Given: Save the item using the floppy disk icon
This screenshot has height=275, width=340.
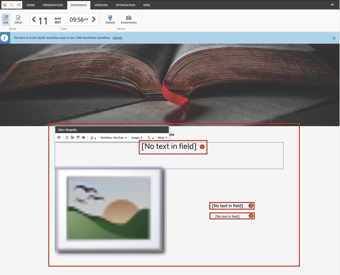Looking at the screenshot, I should click(x=4, y=5).
